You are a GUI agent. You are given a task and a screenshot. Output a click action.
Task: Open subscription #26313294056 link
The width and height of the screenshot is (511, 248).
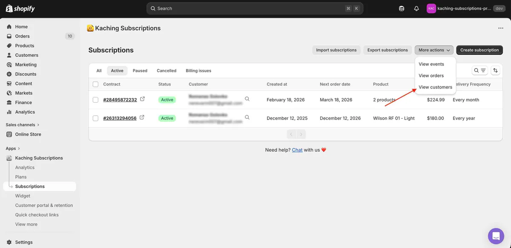click(120, 118)
